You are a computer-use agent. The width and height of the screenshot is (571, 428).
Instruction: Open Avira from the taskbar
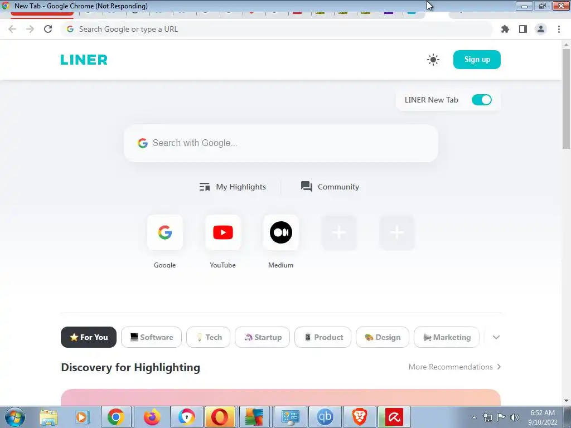(x=394, y=417)
